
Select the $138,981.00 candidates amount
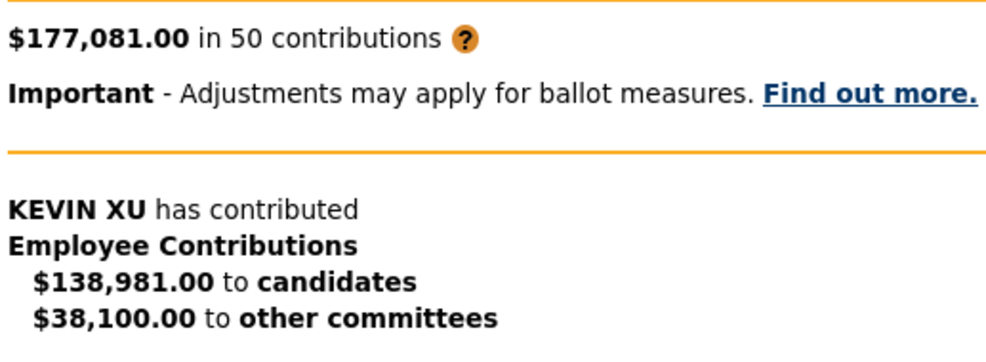tap(123, 282)
